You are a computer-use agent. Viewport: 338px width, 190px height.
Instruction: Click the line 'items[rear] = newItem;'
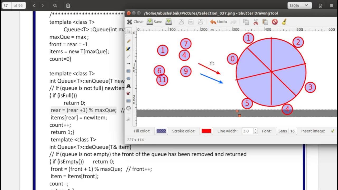pyautogui.click(x=79, y=118)
